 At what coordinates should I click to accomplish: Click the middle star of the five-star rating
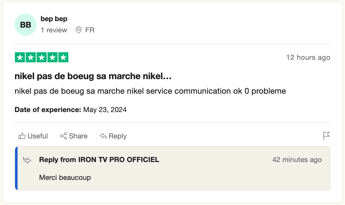coord(42,57)
